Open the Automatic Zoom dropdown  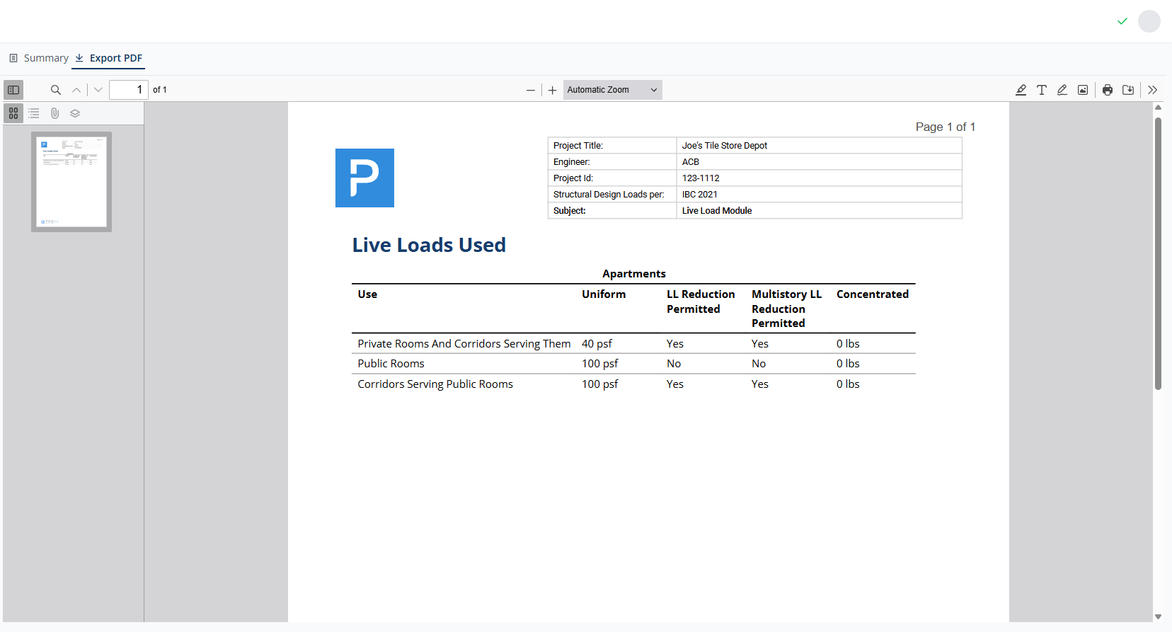[613, 90]
